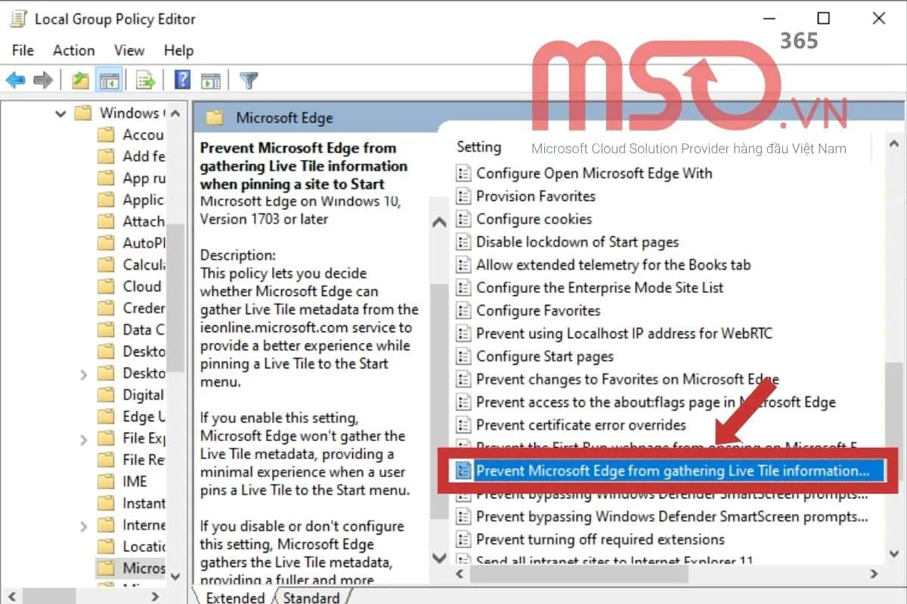
Task: Click the Forward navigation arrow
Action: point(45,79)
